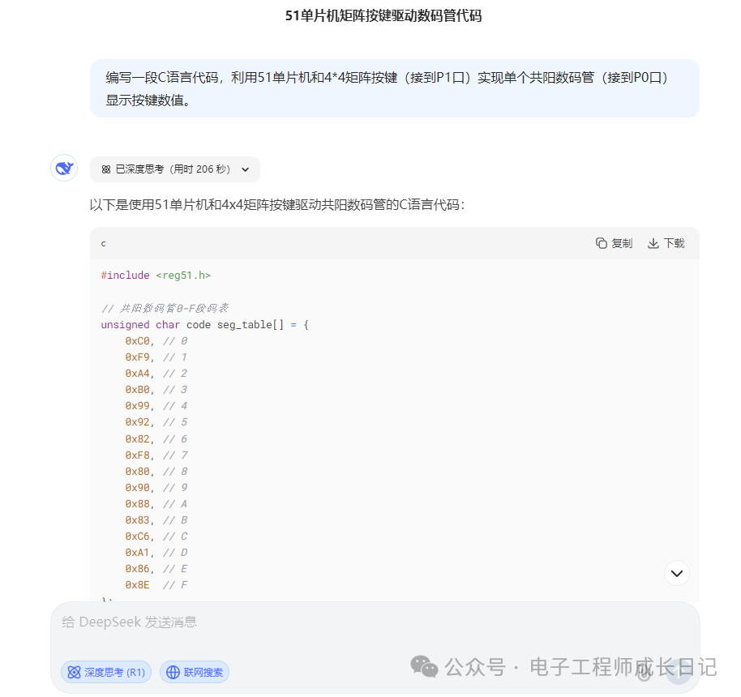Click the 0x88 code line for A
Image resolution: width=741 pixels, height=697 pixels.
coord(156,504)
